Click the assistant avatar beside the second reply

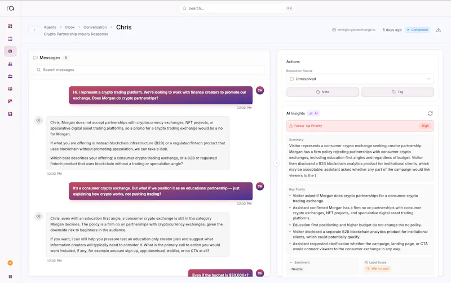[38, 216]
